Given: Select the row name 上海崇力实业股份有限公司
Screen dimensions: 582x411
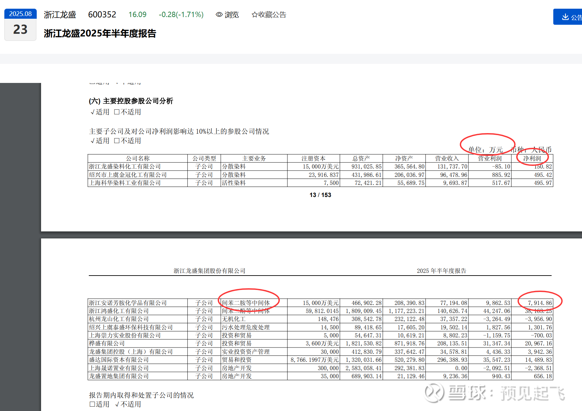Looking at the screenshot, I should tap(125, 335).
